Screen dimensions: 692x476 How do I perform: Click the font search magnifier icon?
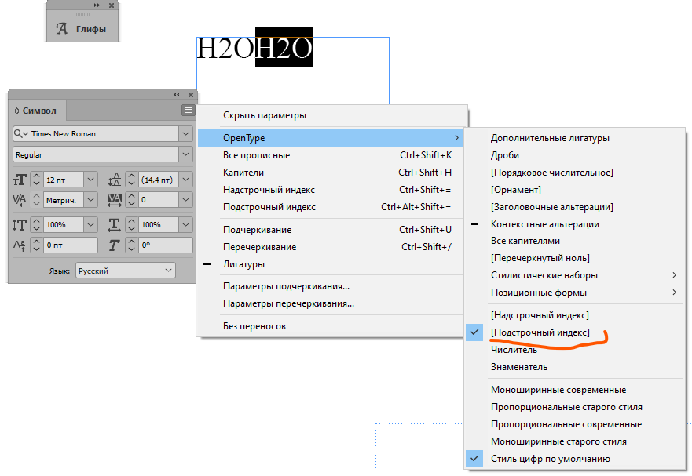click(20, 133)
